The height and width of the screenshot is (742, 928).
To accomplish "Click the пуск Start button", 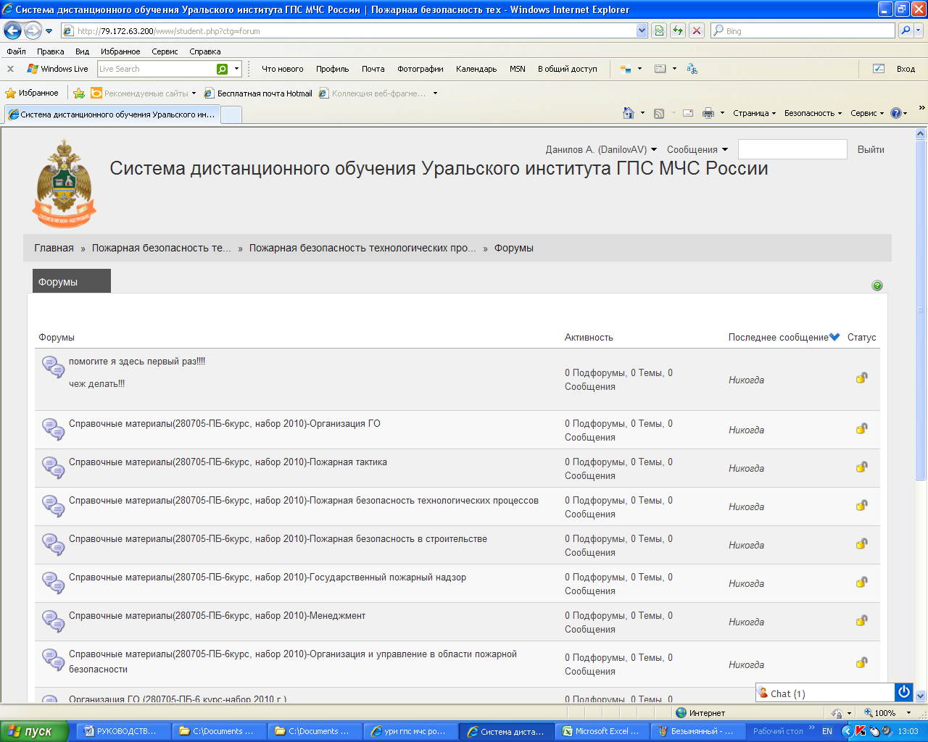I will click(x=34, y=731).
